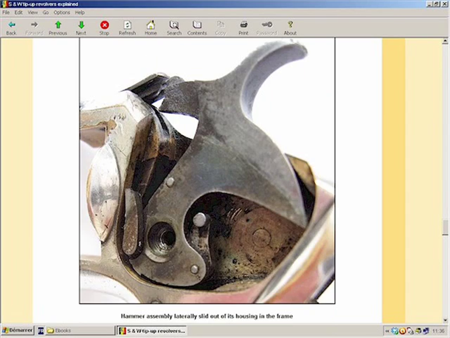Open the Go menu
Screen dimensions: 450x338
pyautogui.click(x=46, y=12)
